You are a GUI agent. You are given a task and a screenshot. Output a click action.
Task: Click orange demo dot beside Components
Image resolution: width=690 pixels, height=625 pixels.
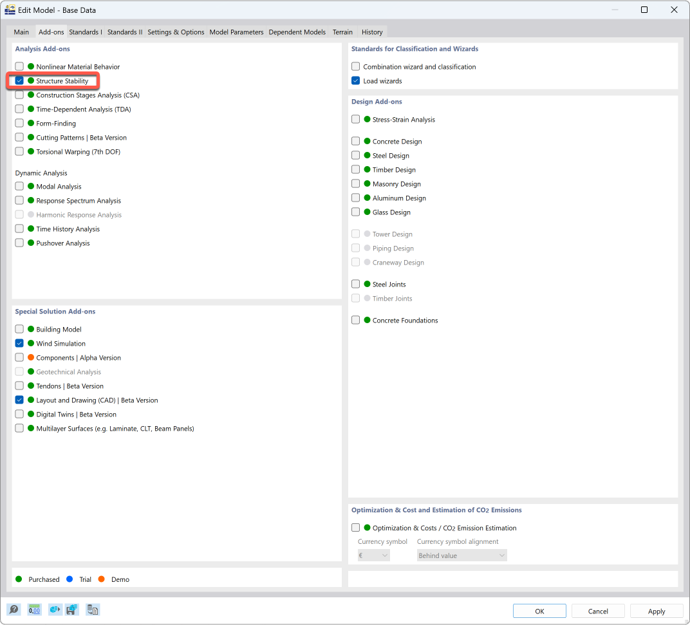tap(31, 358)
